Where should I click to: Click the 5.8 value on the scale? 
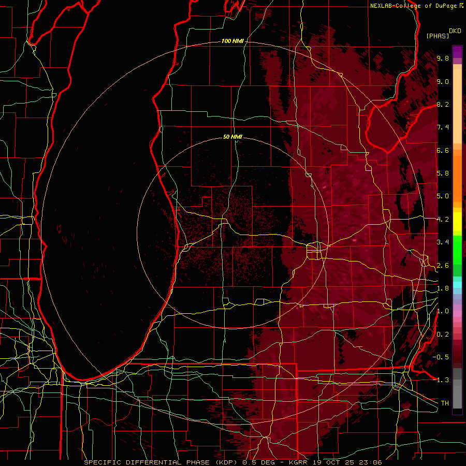pyautogui.click(x=443, y=173)
